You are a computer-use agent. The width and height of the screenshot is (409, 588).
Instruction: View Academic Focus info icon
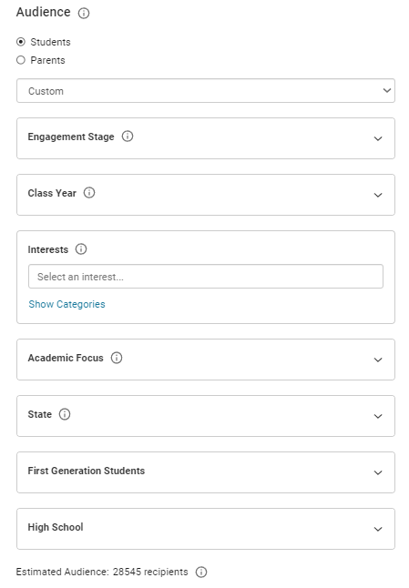coord(117,358)
